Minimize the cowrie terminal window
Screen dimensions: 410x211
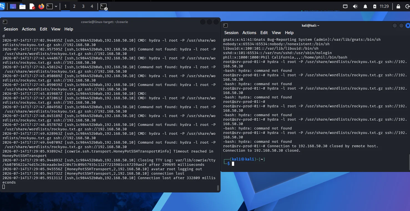tap(203, 22)
